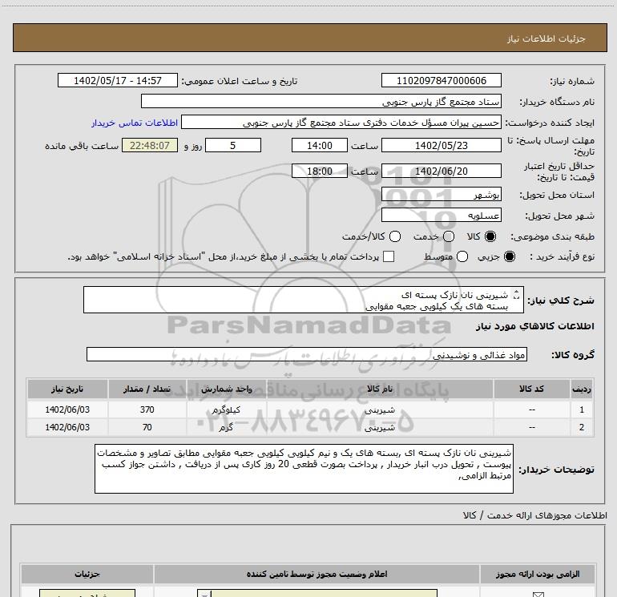Open the license status dropdown arrow
Viewport: 617px width, 597px height.
click(x=204, y=594)
